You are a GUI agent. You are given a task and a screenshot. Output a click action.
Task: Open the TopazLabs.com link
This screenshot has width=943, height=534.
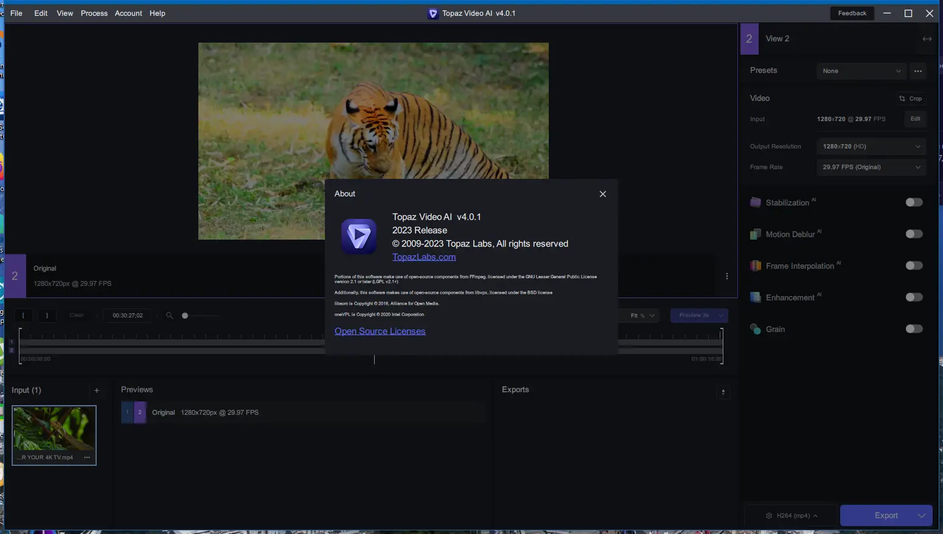424,257
